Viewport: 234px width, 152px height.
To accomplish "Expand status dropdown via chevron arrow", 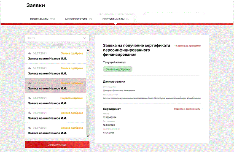I will point(85,38).
